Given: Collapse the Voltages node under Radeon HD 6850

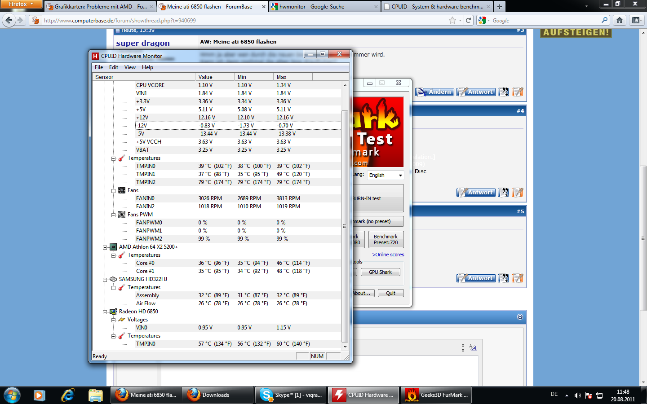Looking at the screenshot, I should pos(113,320).
